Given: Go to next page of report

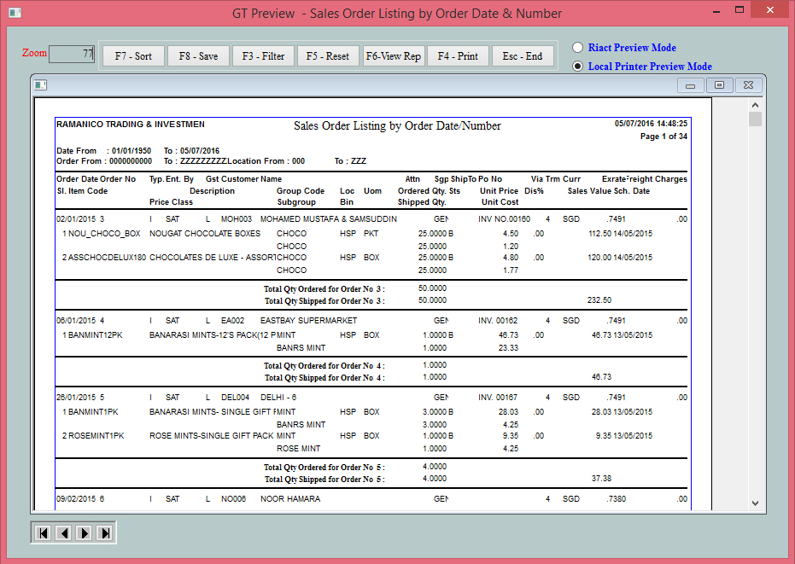Looking at the screenshot, I should (84, 532).
